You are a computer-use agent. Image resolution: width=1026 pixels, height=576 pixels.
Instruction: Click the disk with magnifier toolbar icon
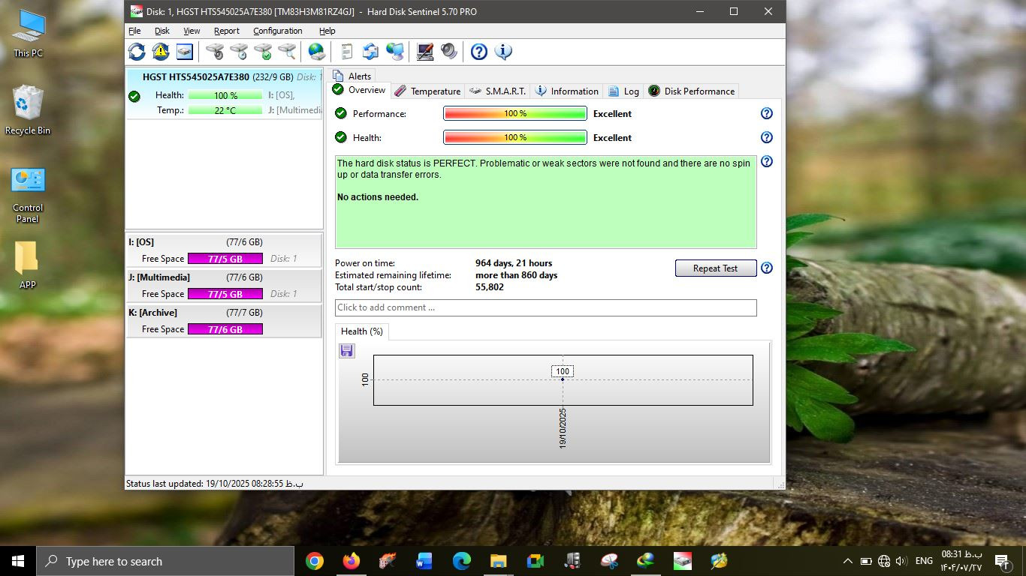(287, 52)
